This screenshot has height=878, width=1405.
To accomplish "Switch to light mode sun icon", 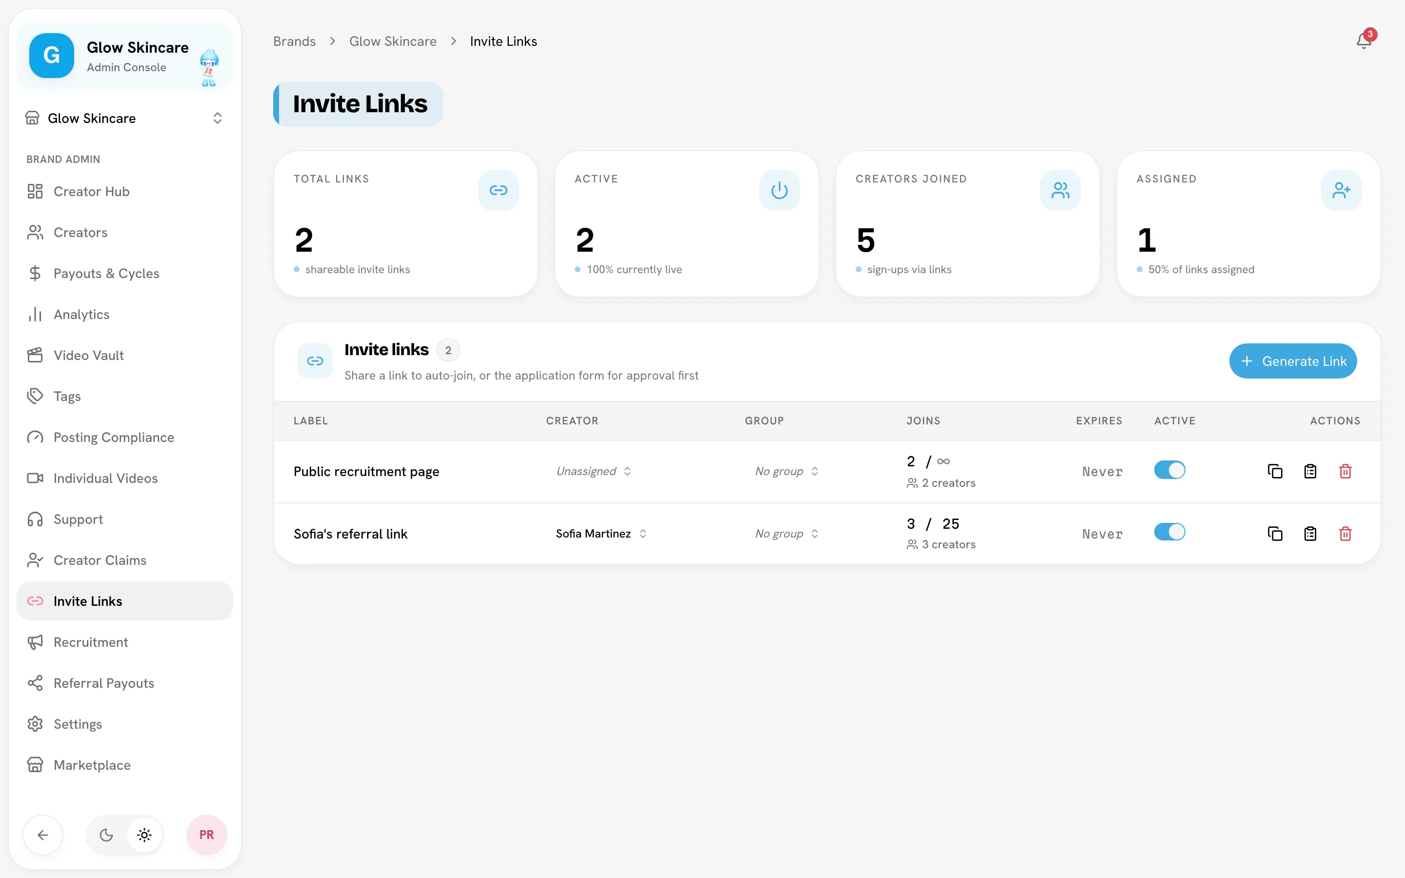I will click(x=144, y=835).
